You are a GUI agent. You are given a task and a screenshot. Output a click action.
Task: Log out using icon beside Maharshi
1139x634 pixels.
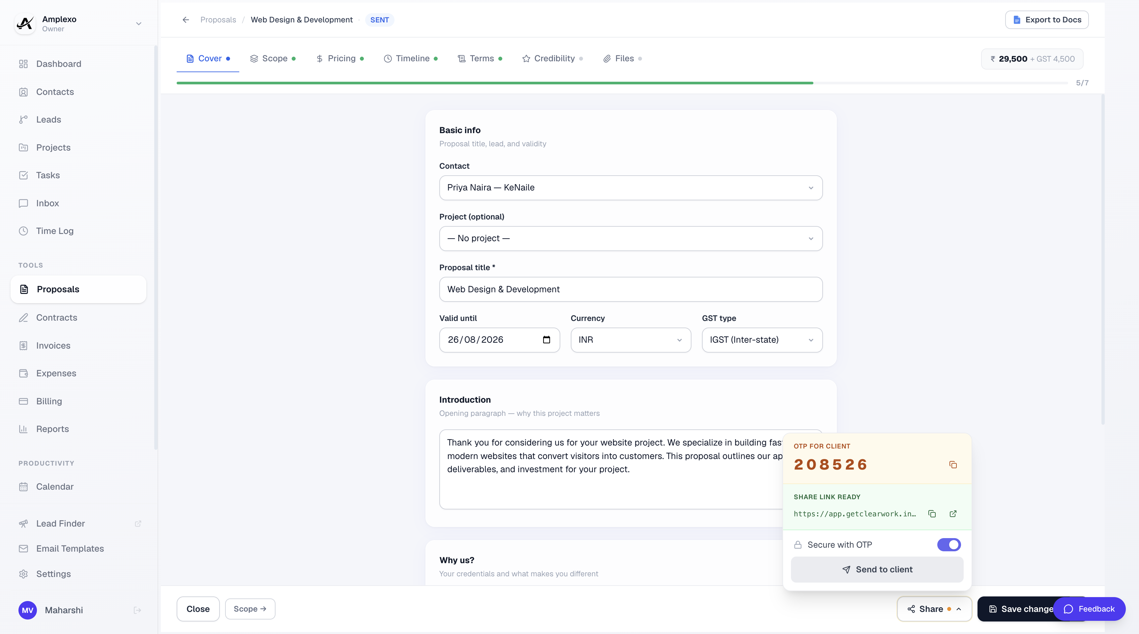coord(137,610)
